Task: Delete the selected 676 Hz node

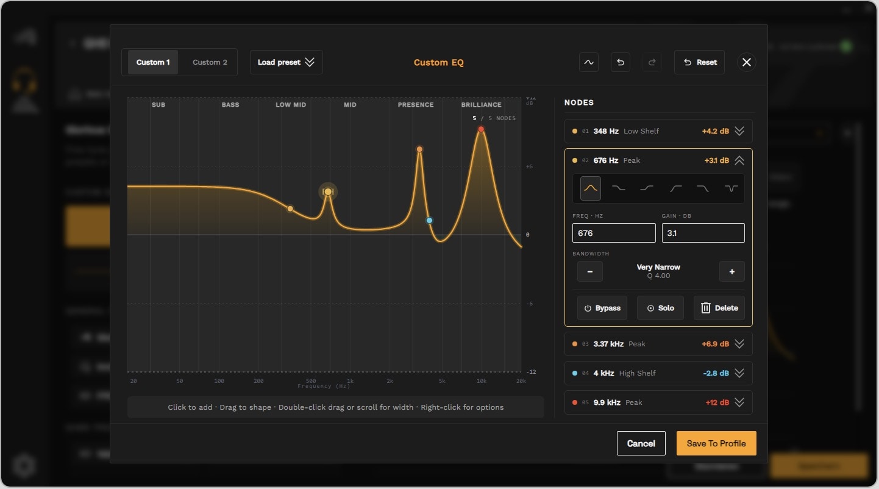Action: point(719,308)
